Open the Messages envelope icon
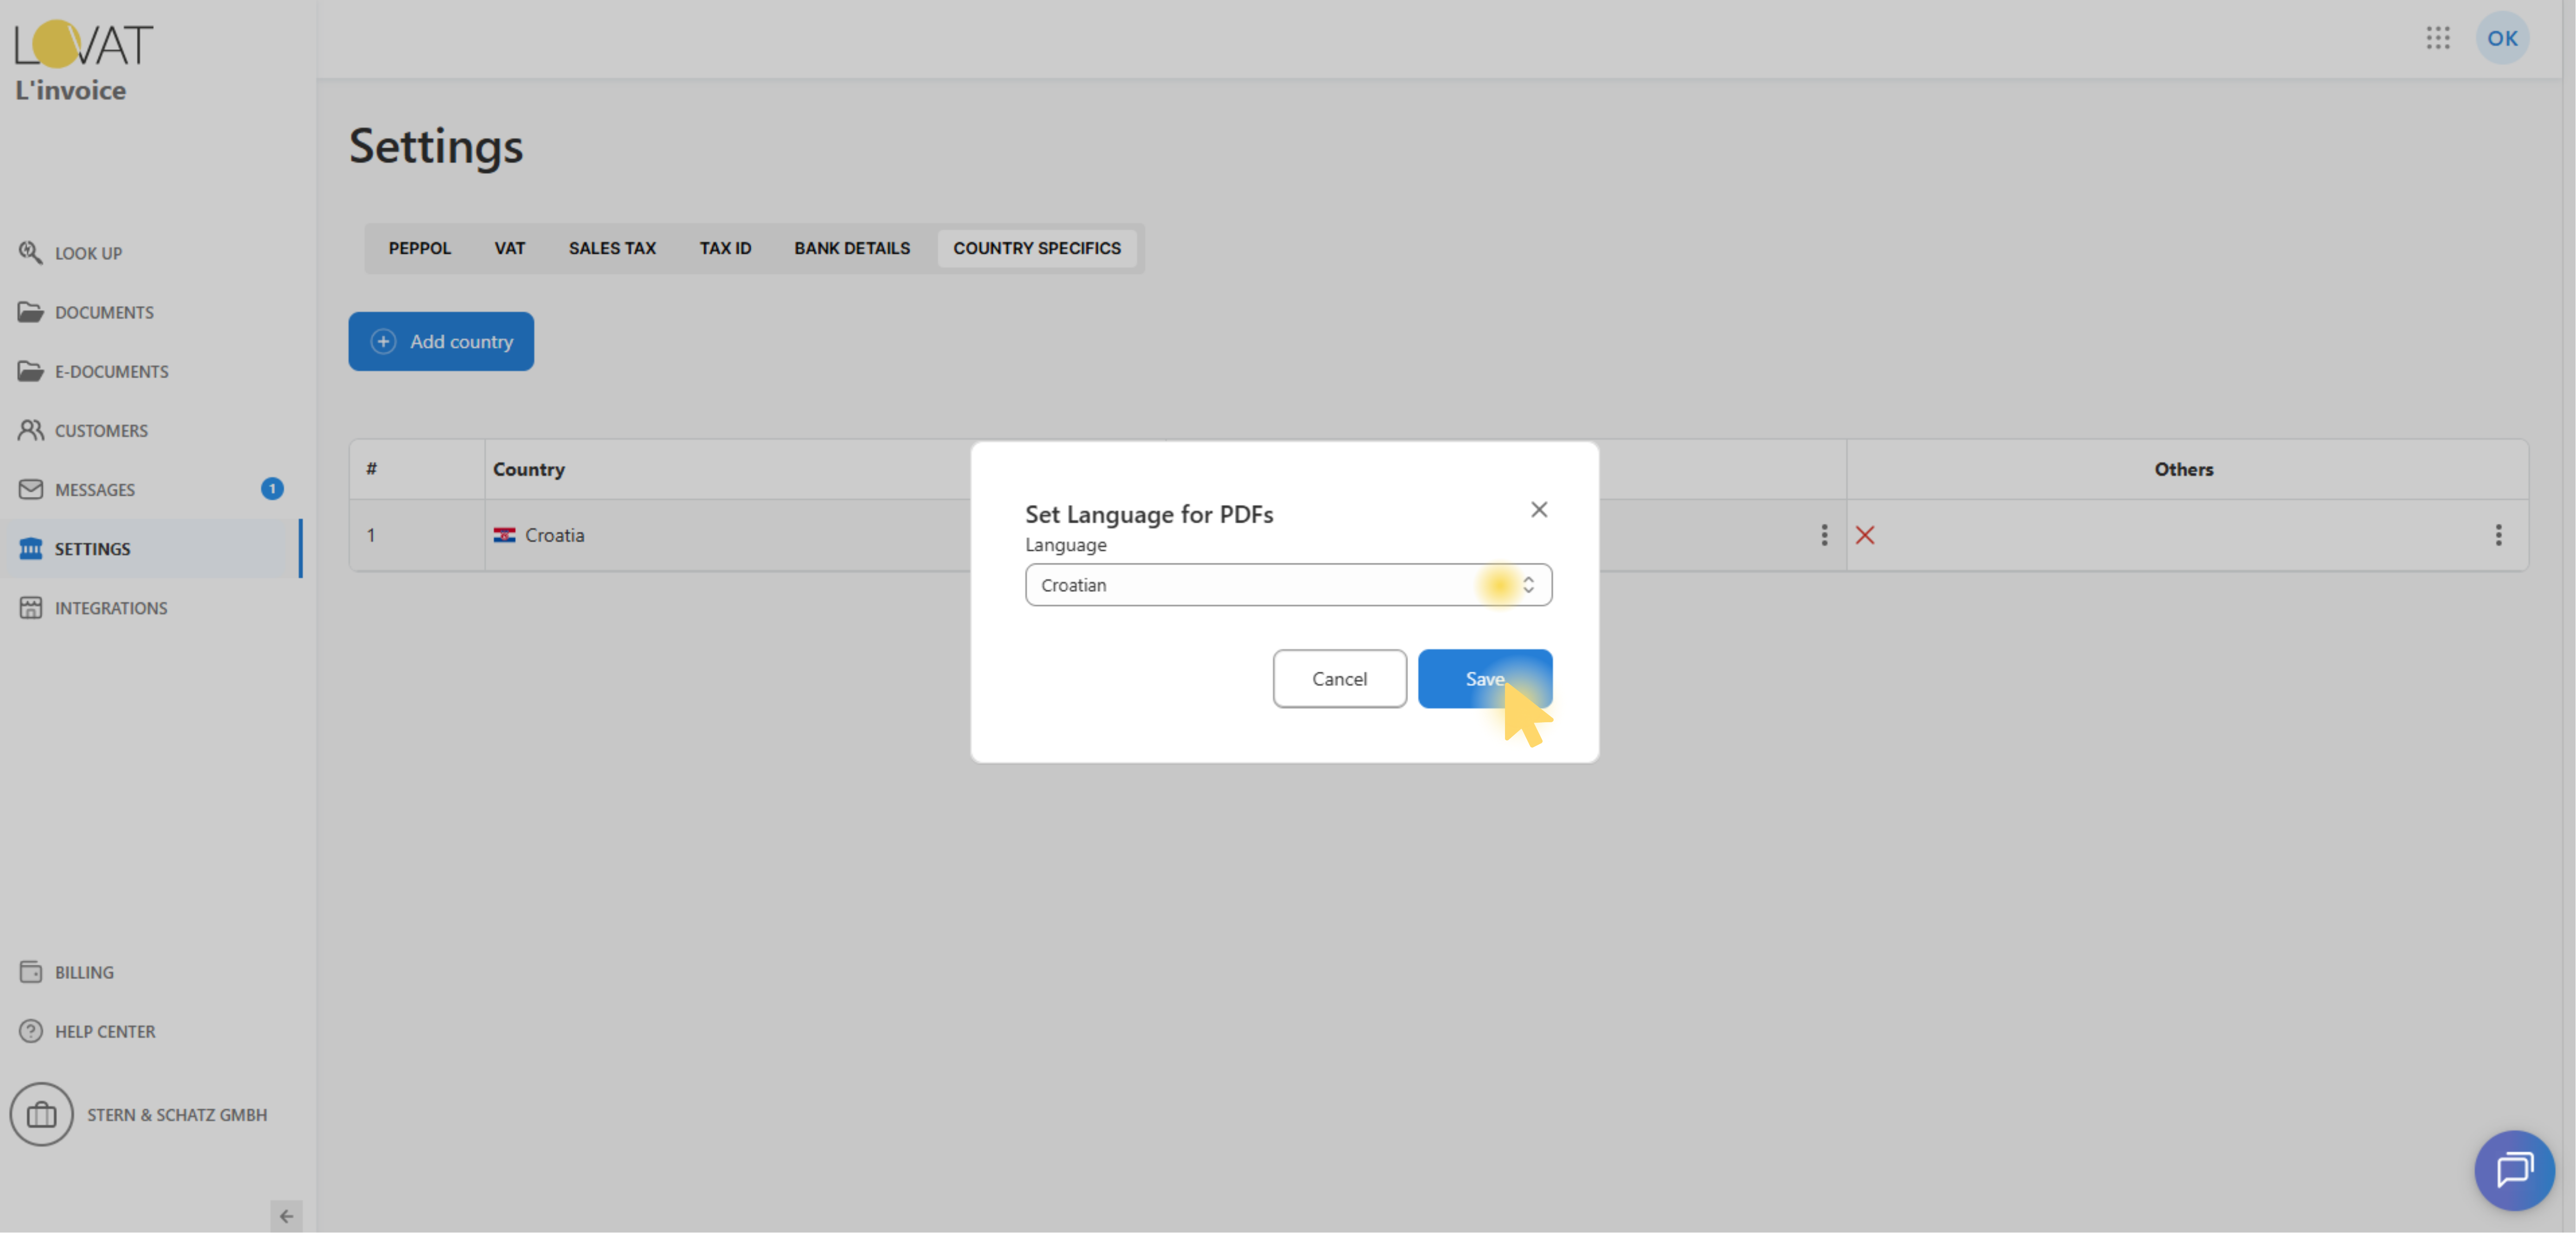2576x1234 pixels. 30,489
